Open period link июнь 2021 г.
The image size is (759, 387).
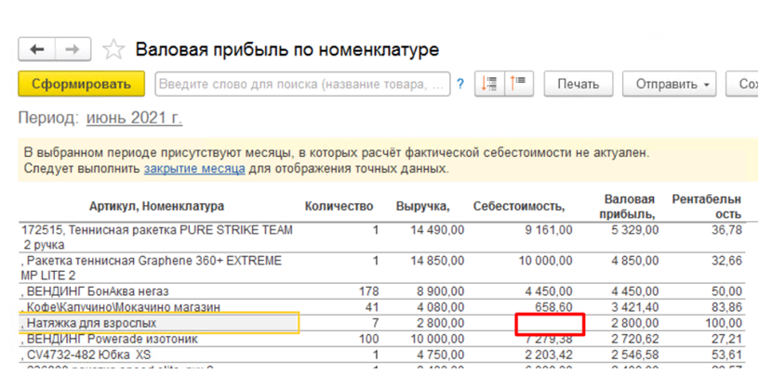coord(134,119)
